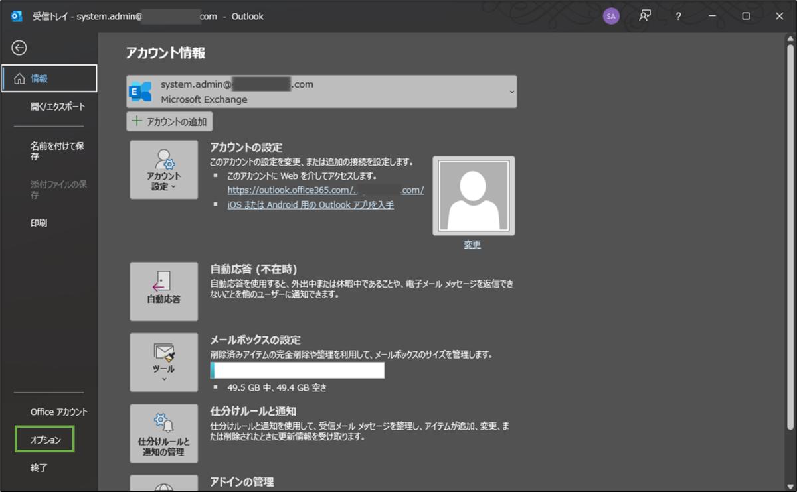Click 変更 link under profile photo

(472, 245)
